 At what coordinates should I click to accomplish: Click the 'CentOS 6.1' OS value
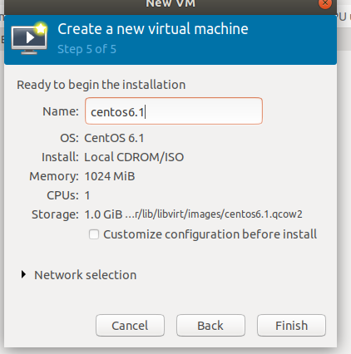114,138
